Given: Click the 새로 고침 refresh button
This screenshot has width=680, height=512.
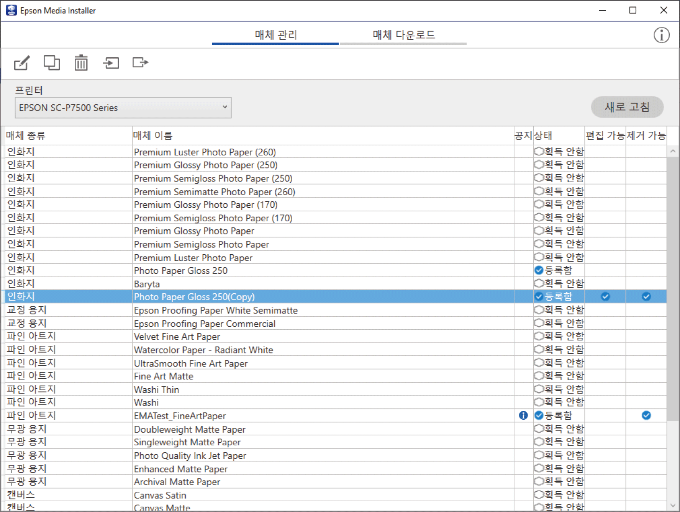Looking at the screenshot, I should coord(627,107).
